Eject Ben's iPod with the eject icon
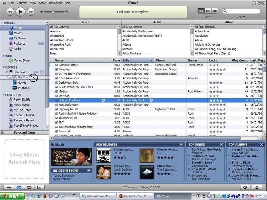Viewport: 267px width, 200px height. 42,72
